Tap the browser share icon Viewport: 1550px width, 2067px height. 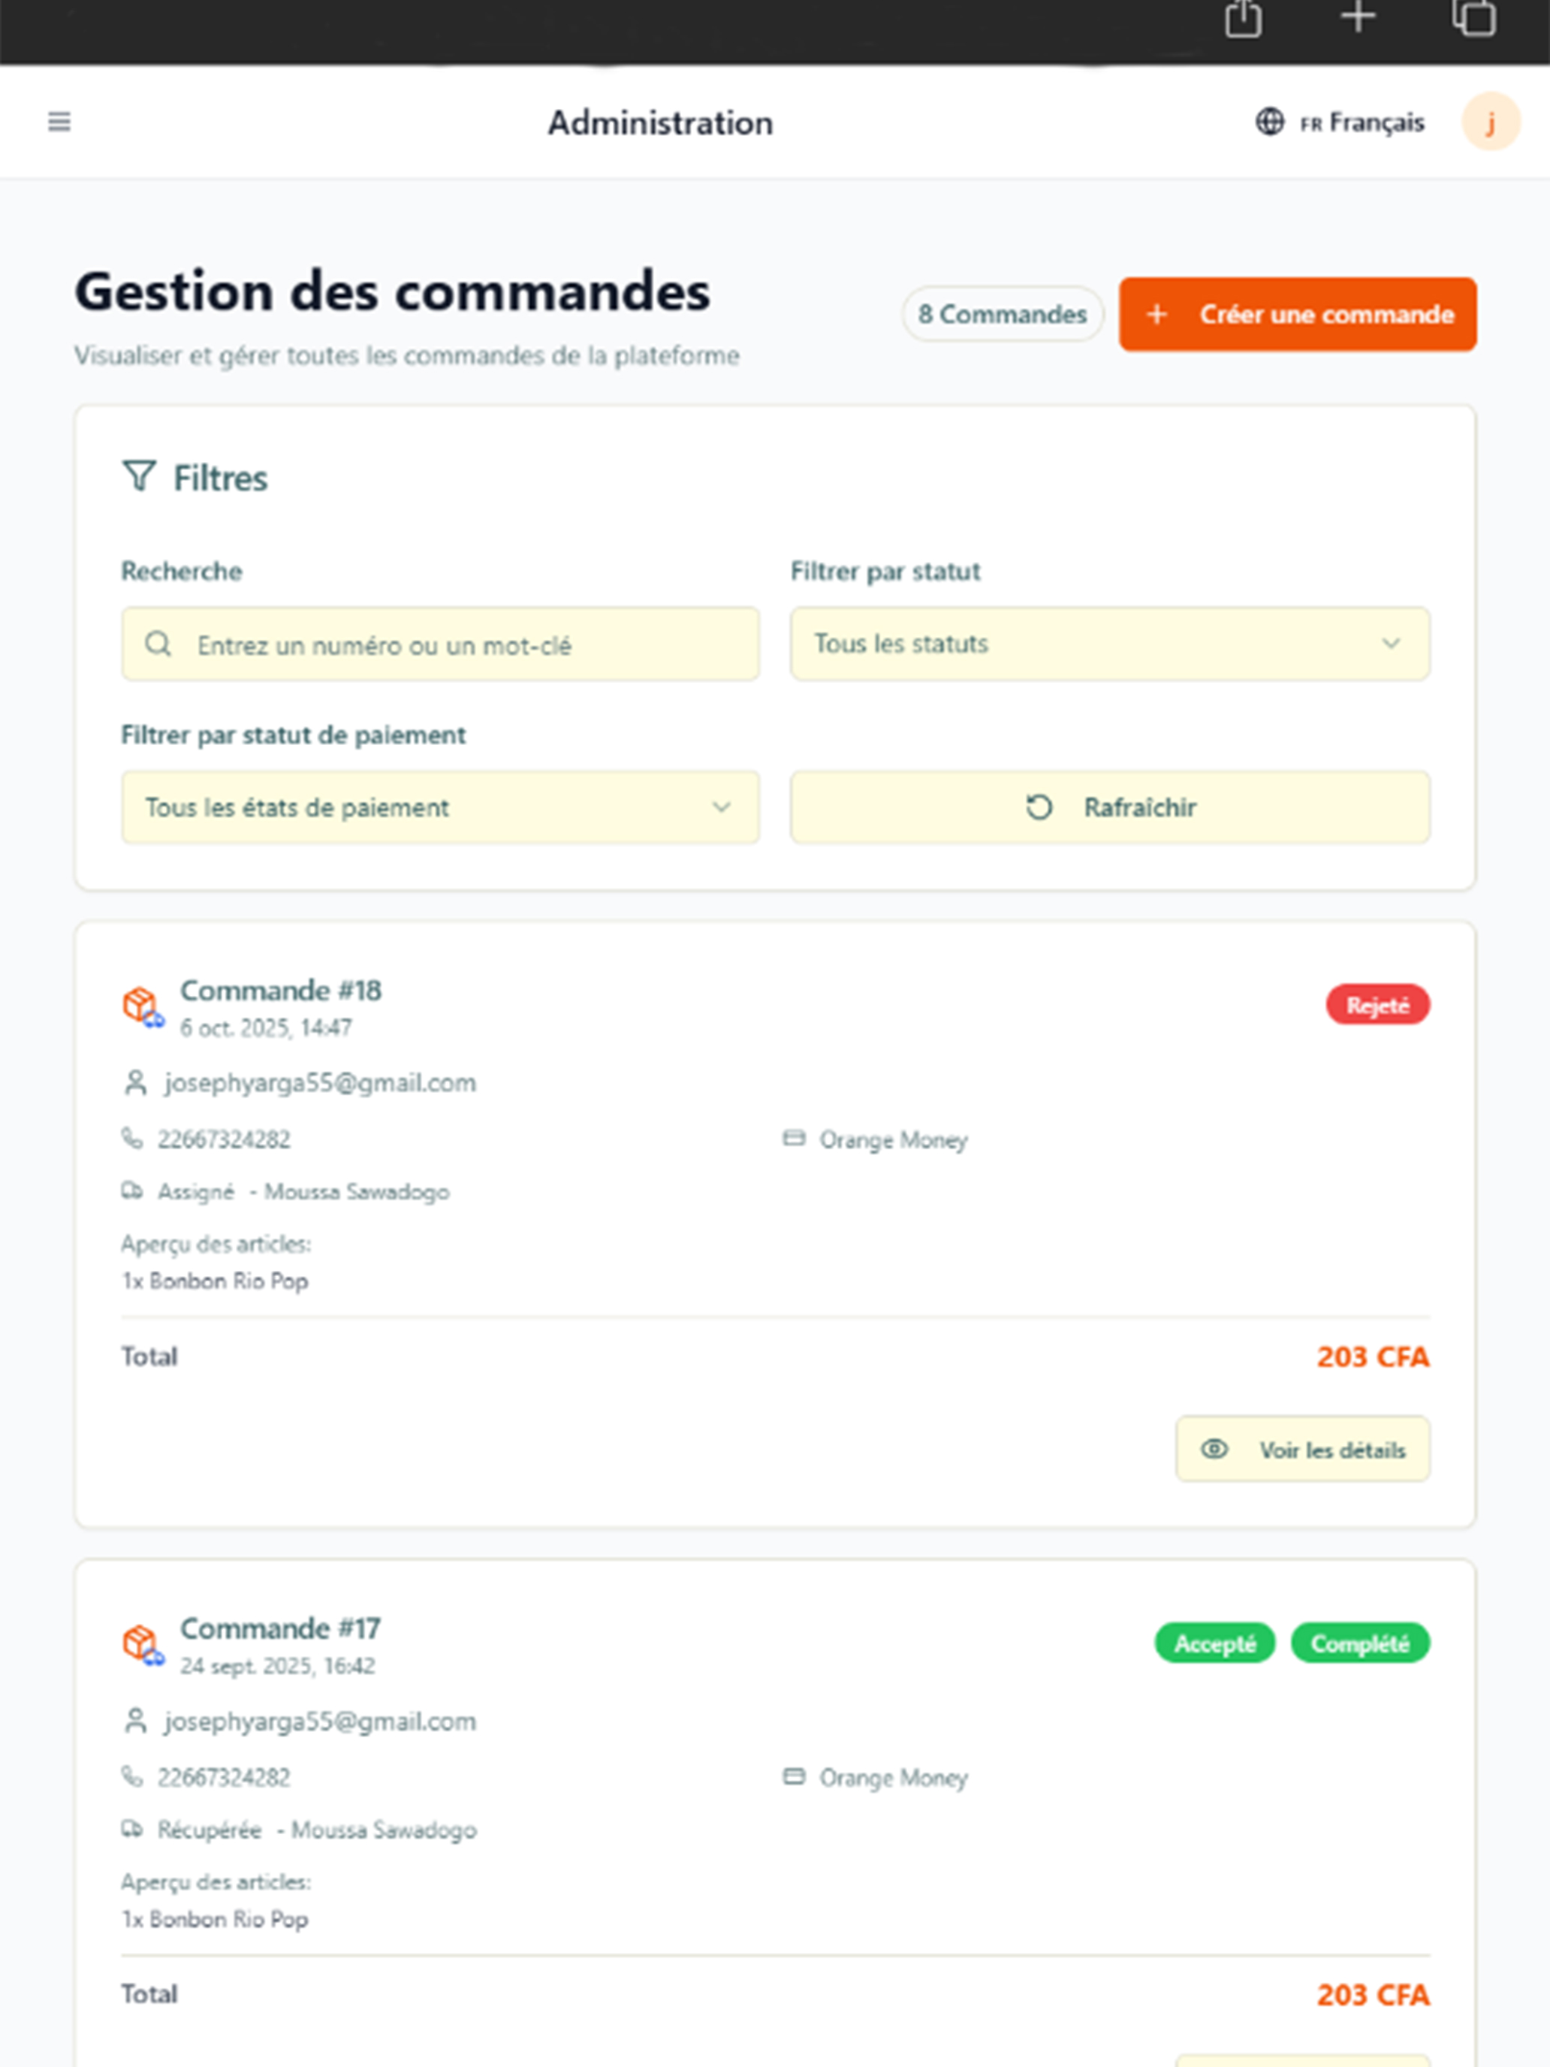click(1243, 19)
